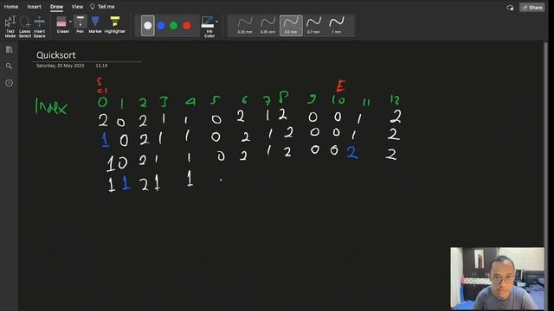Select the Highlighter tool
The width and height of the screenshot is (554, 311).
pyautogui.click(x=115, y=25)
